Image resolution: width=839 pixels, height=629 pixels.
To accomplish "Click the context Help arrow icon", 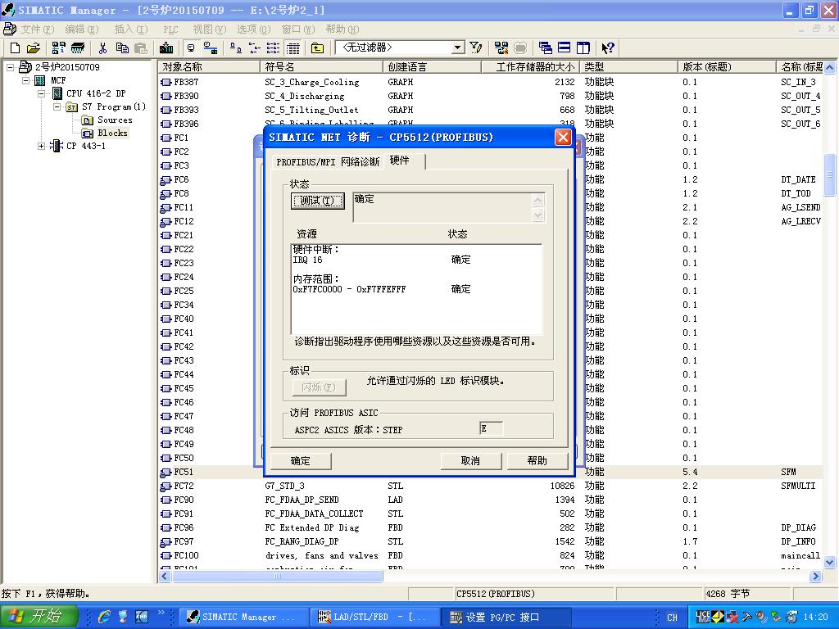I will pyautogui.click(x=607, y=48).
